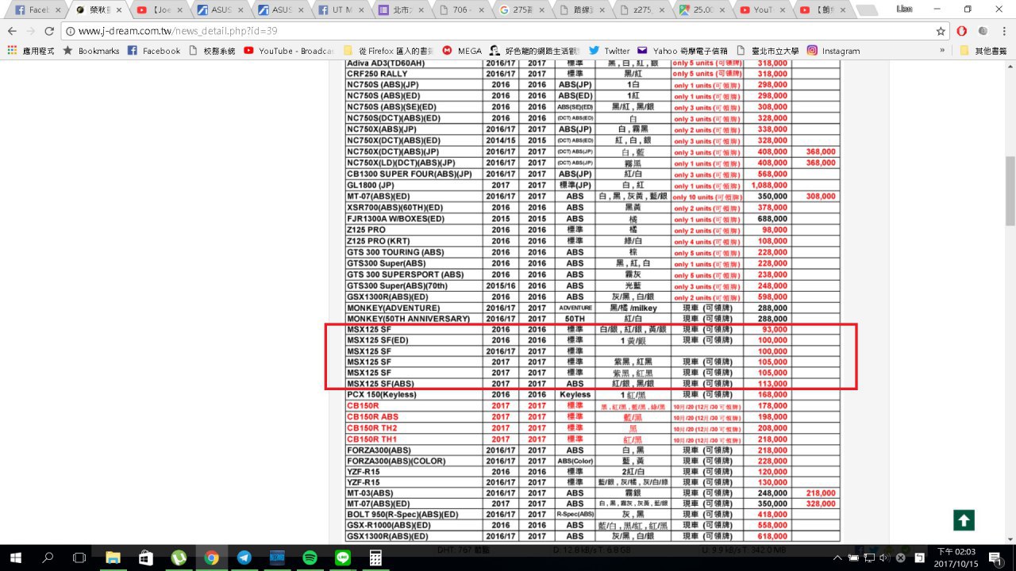Open the Calculator from the taskbar
Viewport: 1016px width, 571px height.
coord(375,558)
